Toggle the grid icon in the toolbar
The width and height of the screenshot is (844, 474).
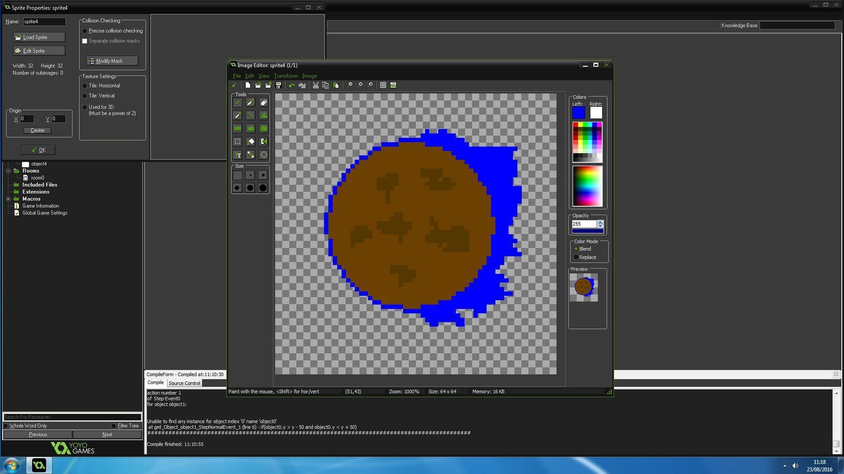coord(383,85)
